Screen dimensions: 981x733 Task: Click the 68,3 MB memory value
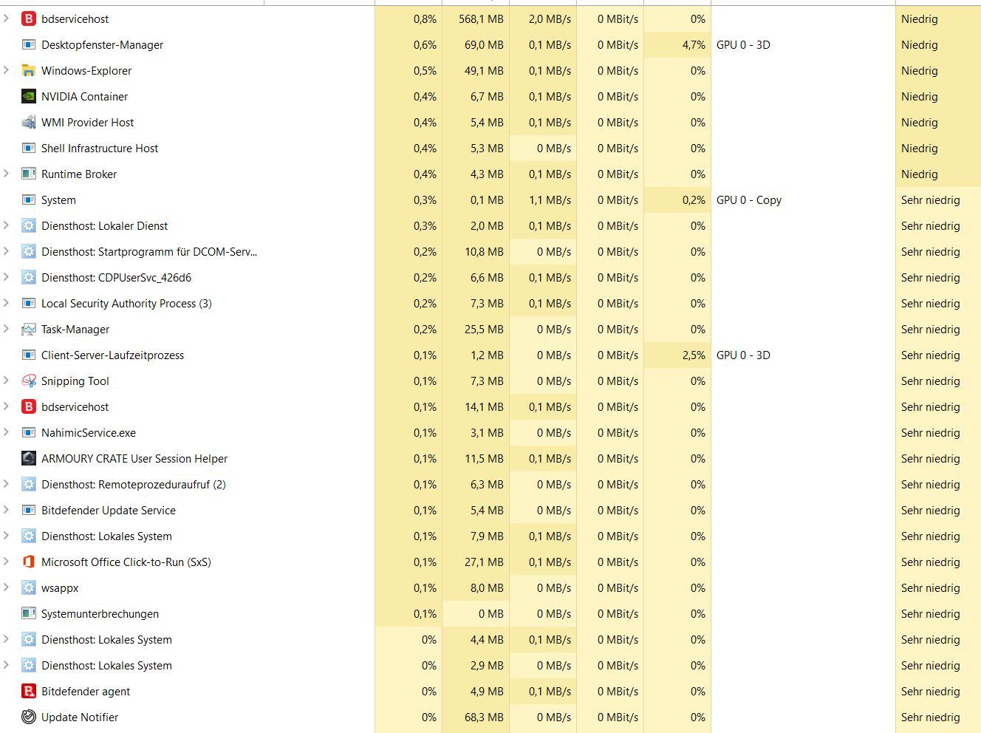click(x=484, y=717)
